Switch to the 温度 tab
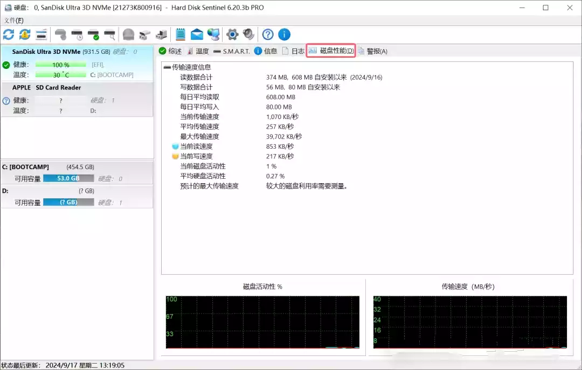The width and height of the screenshot is (582, 370). click(x=198, y=51)
